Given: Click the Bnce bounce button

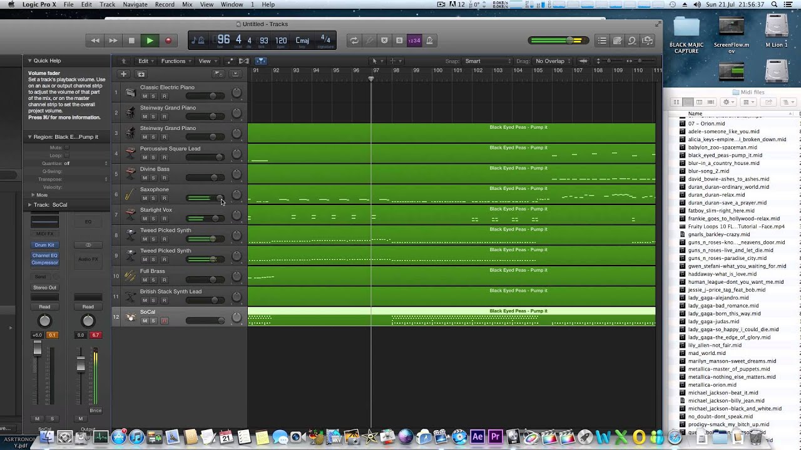Looking at the screenshot, I should pyautogui.click(x=95, y=411).
